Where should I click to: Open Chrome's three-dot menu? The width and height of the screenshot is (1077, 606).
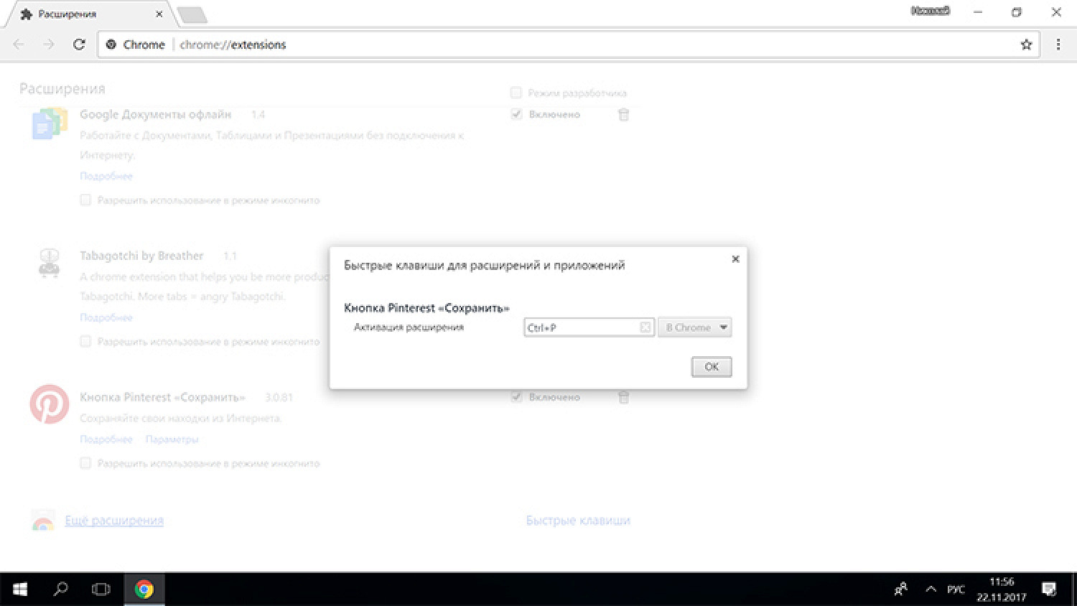pos(1058,45)
